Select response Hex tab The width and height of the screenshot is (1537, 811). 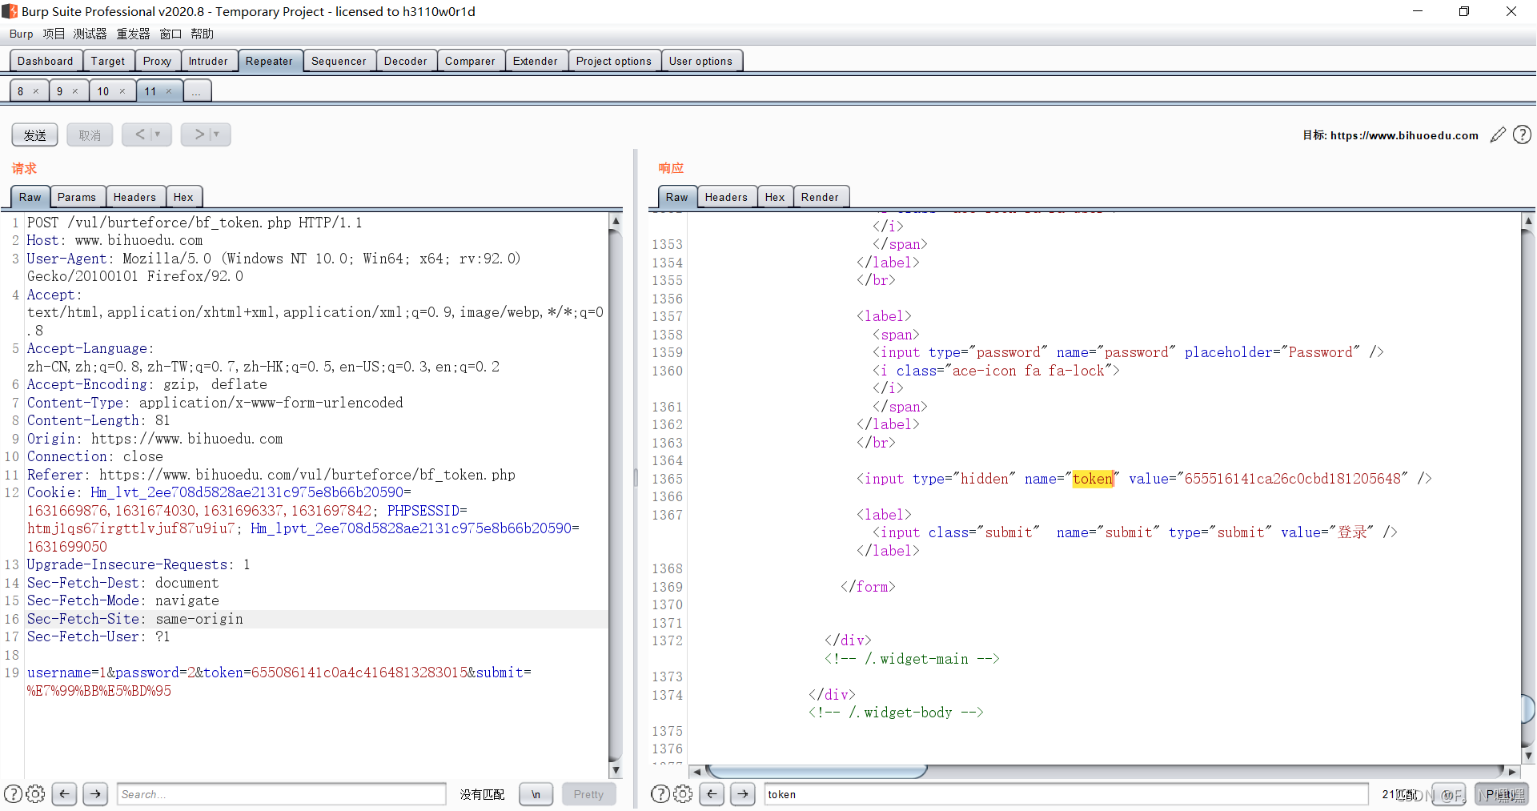tap(775, 197)
